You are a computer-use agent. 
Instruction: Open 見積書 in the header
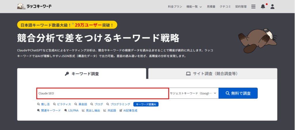(x=211, y=7)
